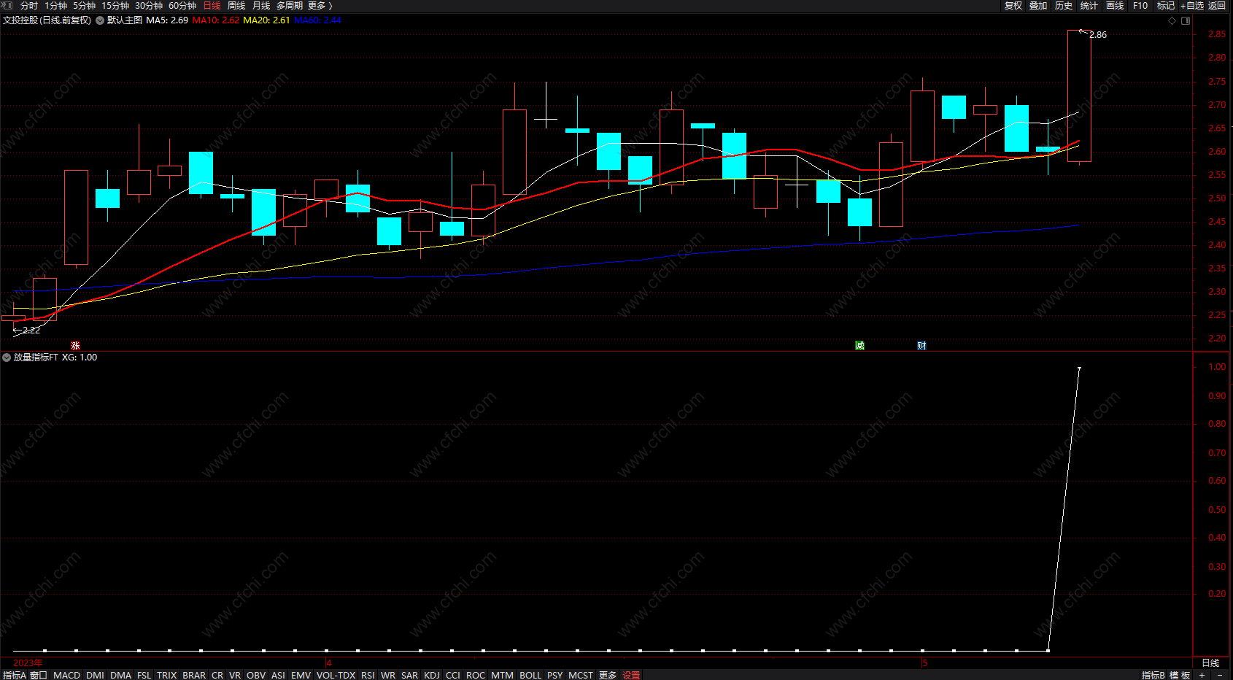Click 返回 to go back
This screenshot has width=1233, height=680.
[x=1217, y=6]
